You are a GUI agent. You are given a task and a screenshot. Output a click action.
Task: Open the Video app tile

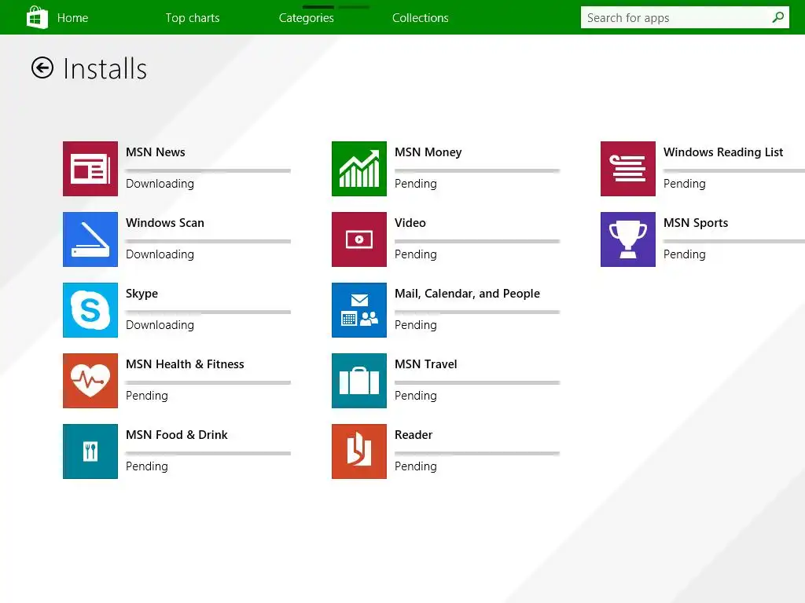[359, 239]
